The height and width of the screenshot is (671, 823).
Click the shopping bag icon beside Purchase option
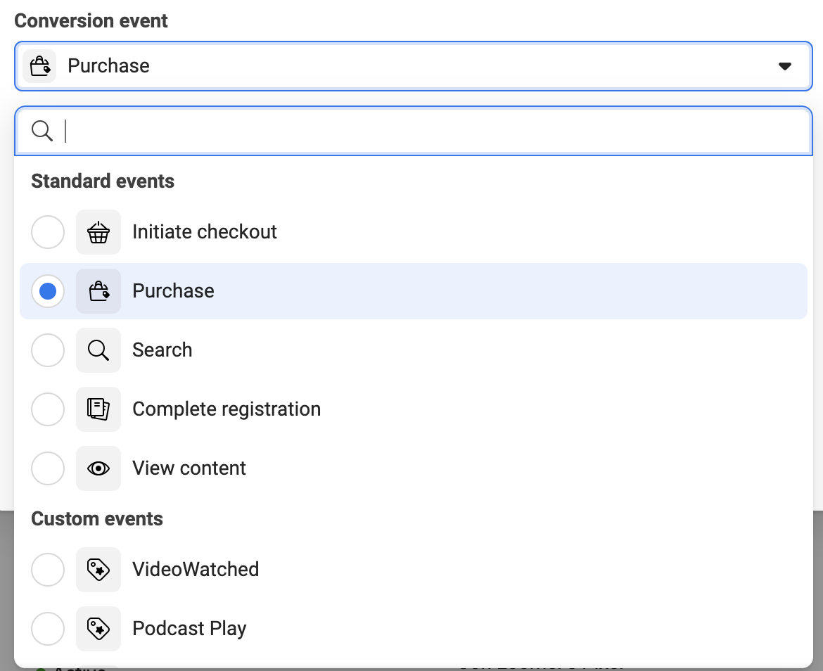point(98,291)
